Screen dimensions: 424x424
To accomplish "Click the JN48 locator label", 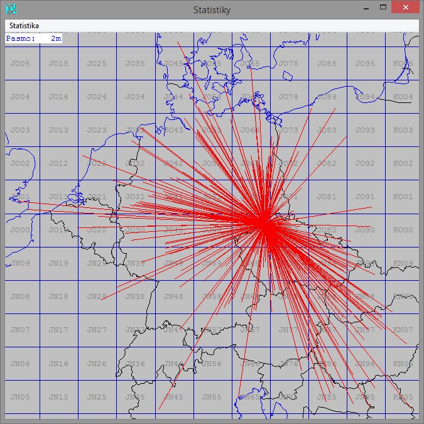I will (x=173, y=296).
